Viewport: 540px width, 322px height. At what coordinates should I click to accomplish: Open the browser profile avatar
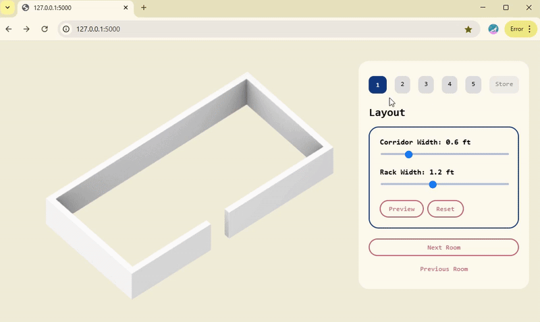[493, 29]
